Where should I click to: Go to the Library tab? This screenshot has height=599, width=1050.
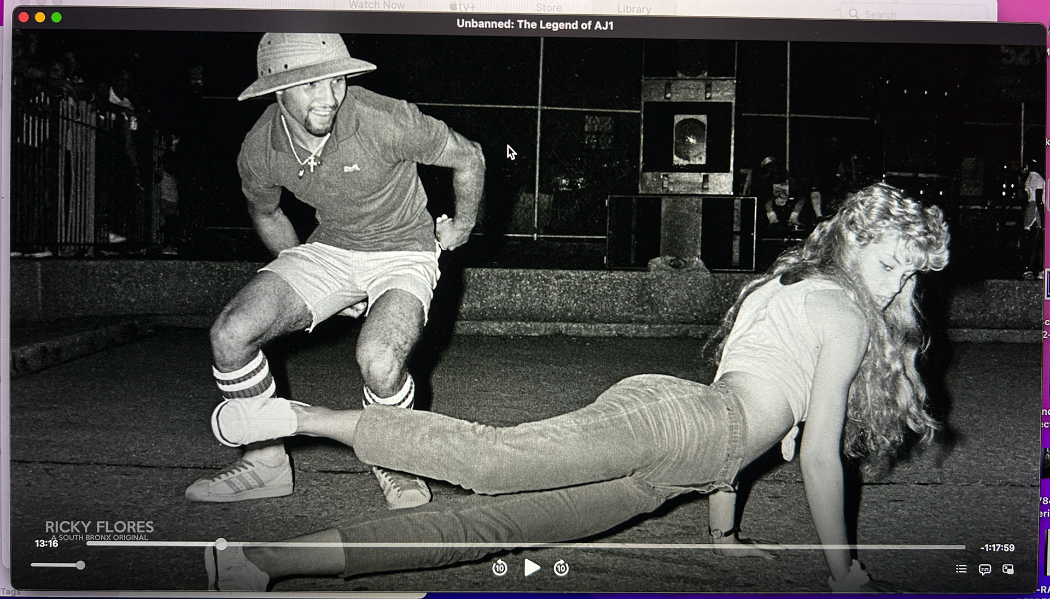(634, 9)
